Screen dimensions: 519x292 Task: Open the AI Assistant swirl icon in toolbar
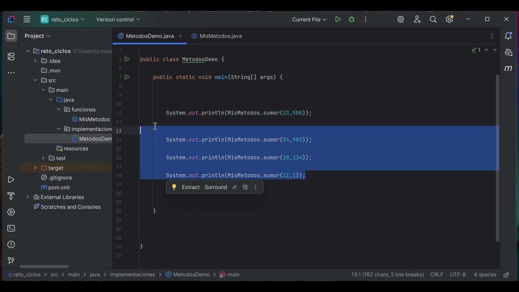pyautogui.click(x=401, y=19)
